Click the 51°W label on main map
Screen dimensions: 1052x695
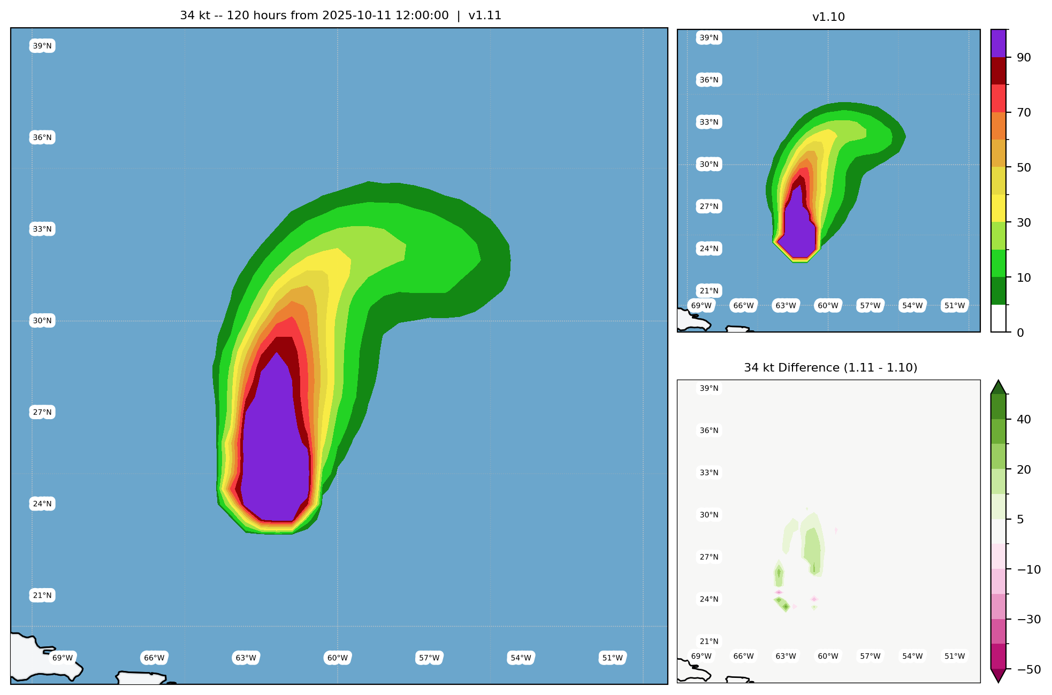click(613, 658)
